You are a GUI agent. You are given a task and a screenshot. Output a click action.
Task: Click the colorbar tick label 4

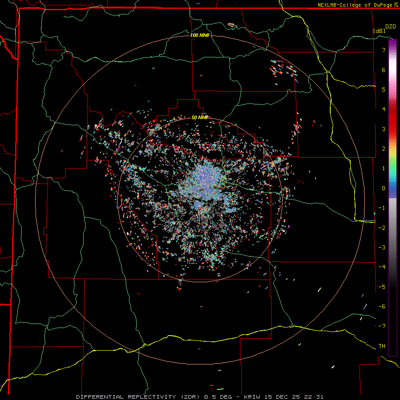tap(384, 109)
